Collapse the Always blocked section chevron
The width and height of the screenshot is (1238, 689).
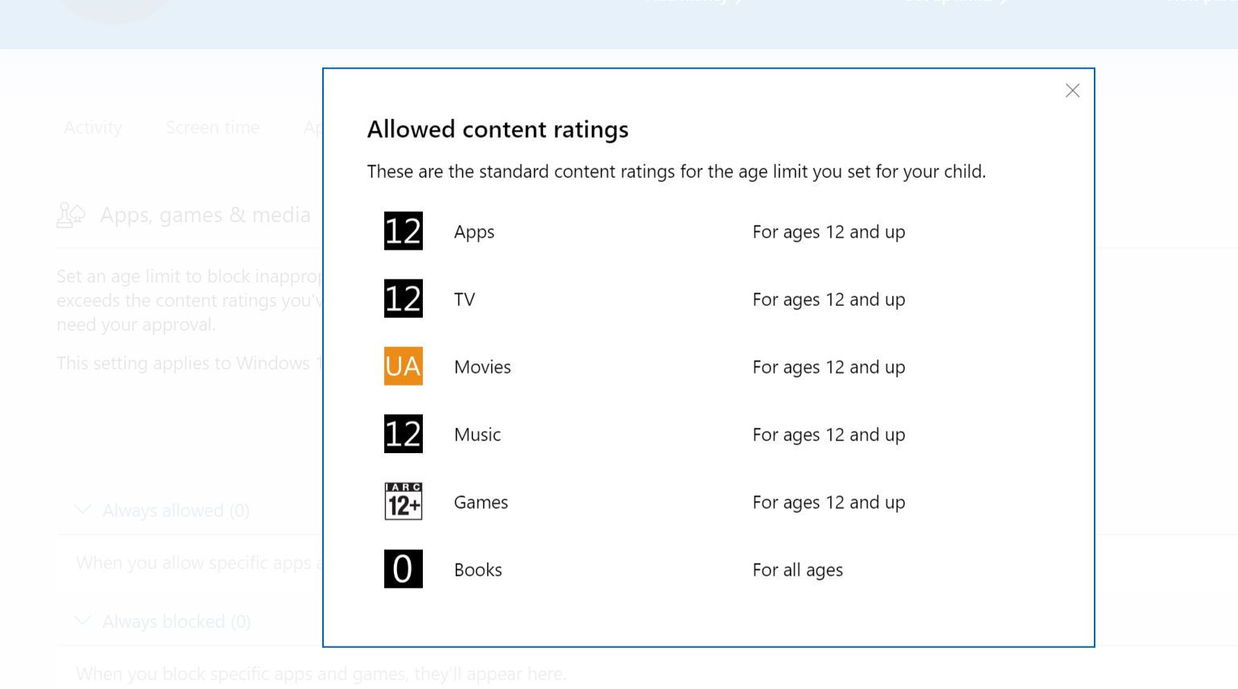[82, 621]
